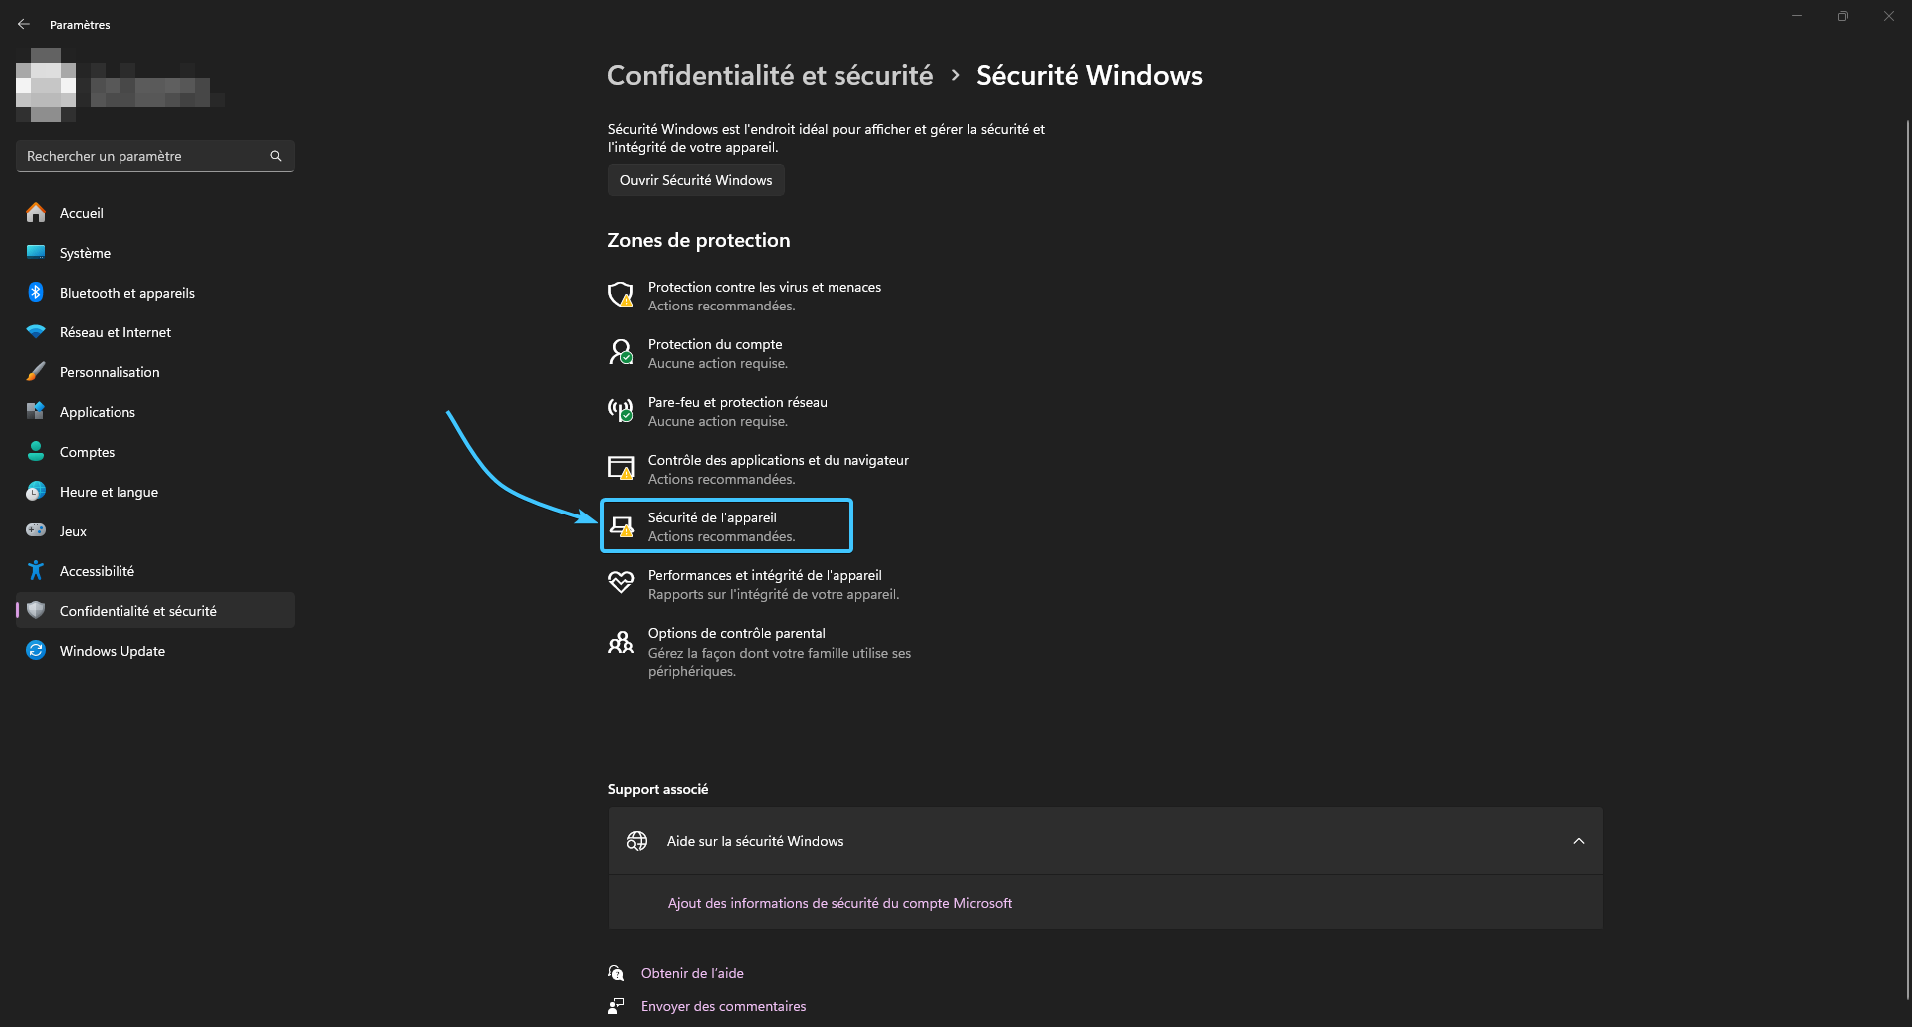Go back to Confidentialité et sécurité breadcrumb
This screenshot has width=1912, height=1027.
tap(771, 75)
